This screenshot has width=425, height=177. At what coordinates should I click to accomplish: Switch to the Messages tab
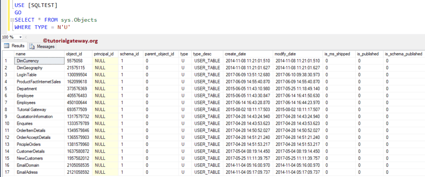click(42, 46)
